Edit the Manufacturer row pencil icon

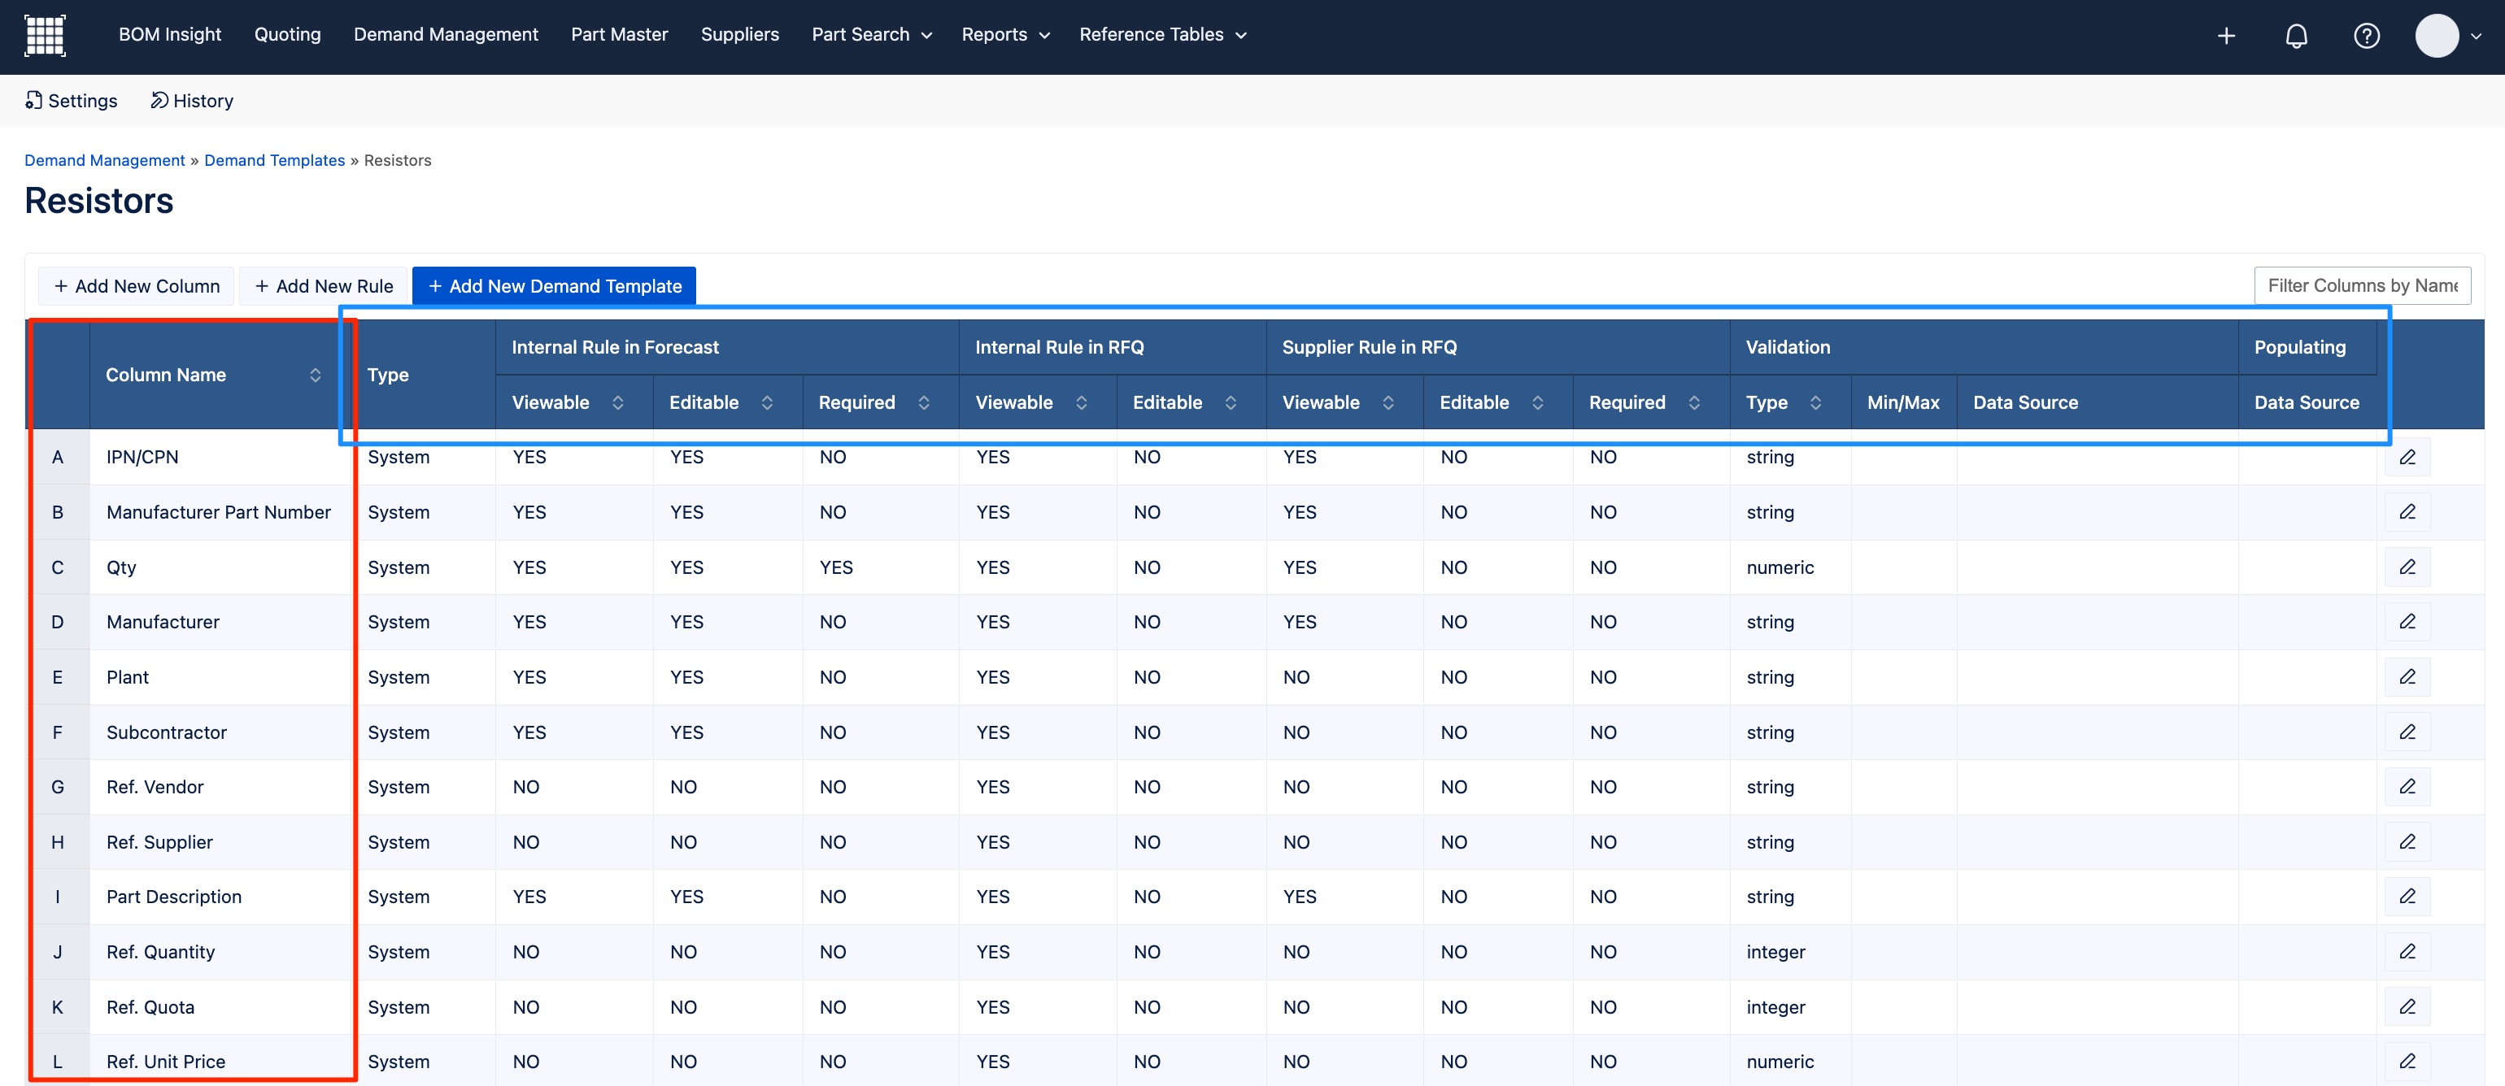(2407, 622)
